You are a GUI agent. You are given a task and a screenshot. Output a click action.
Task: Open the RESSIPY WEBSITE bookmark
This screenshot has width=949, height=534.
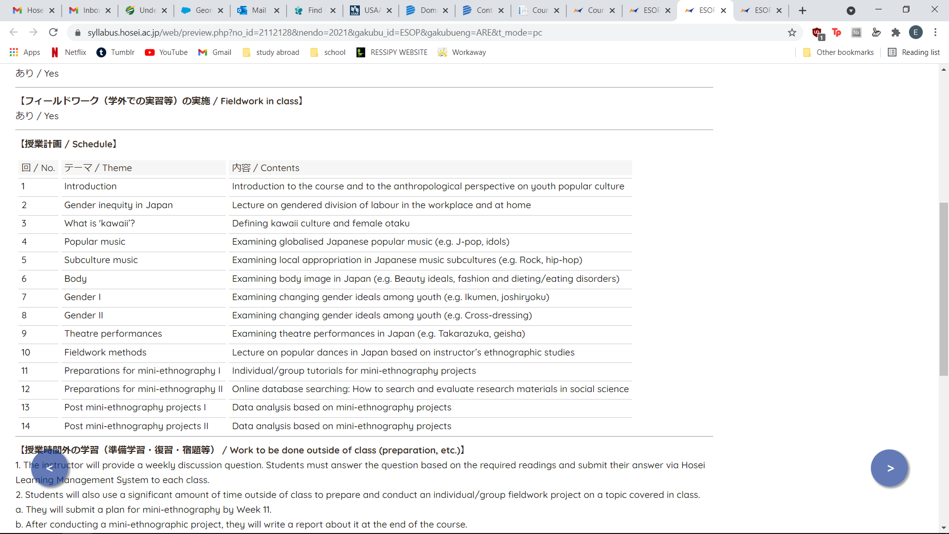[x=392, y=52]
